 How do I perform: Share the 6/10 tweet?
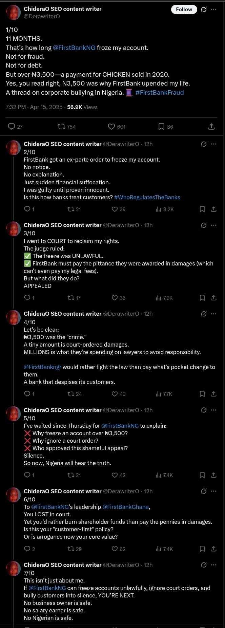coord(213,549)
